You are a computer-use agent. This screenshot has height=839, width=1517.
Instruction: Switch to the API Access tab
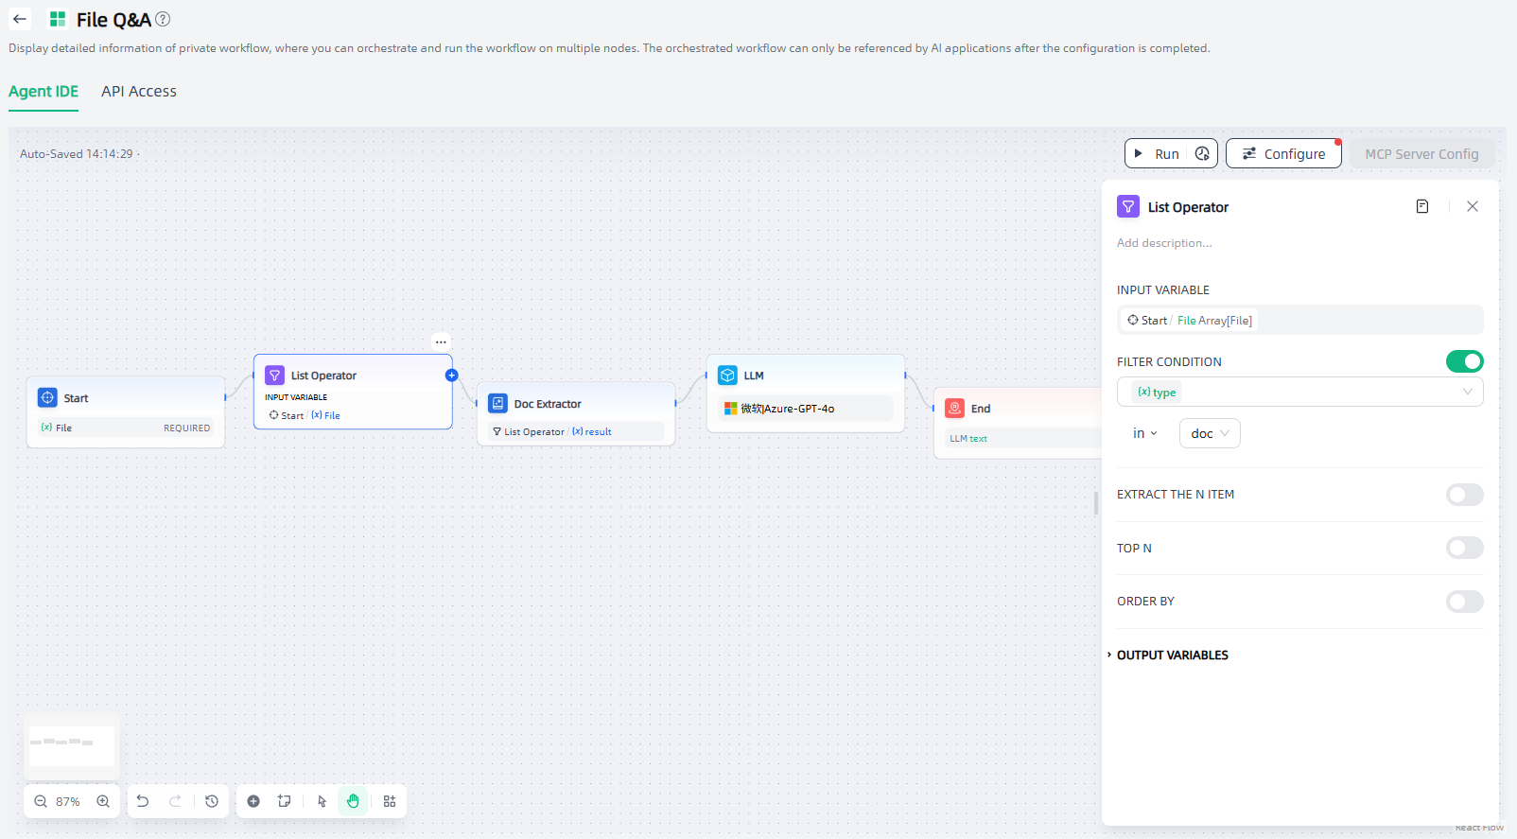tap(139, 92)
